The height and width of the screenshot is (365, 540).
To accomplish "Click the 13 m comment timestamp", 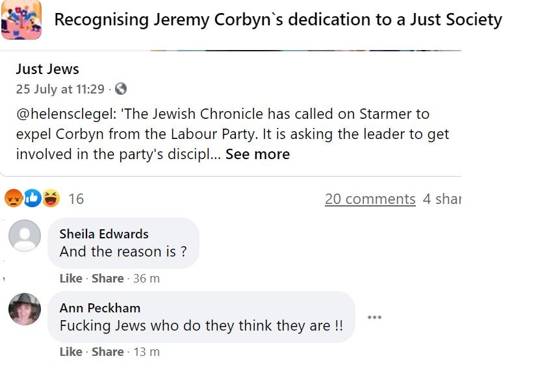I will click(x=146, y=352).
